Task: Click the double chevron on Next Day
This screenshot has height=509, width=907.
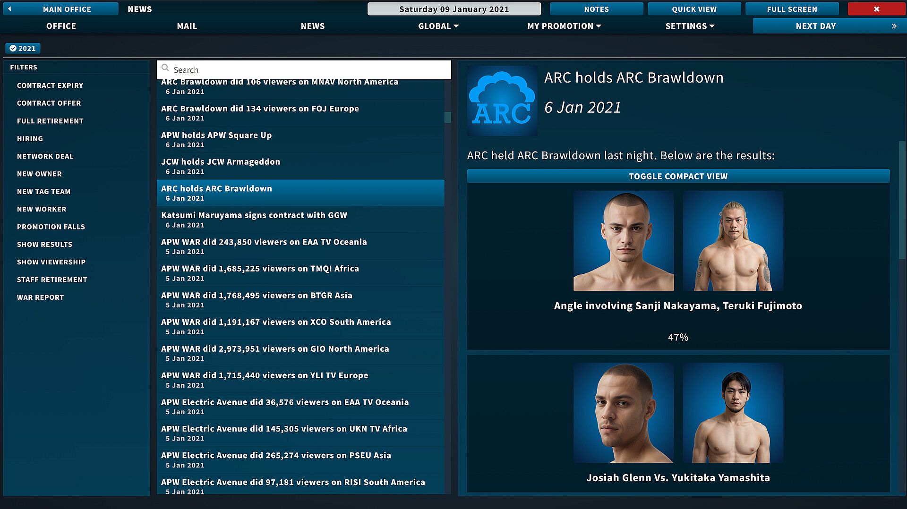Action: pyautogui.click(x=894, y=26)
